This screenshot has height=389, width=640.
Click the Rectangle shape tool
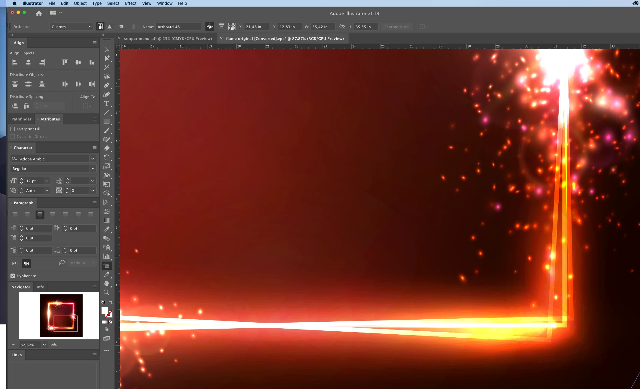tap(106, 121)
